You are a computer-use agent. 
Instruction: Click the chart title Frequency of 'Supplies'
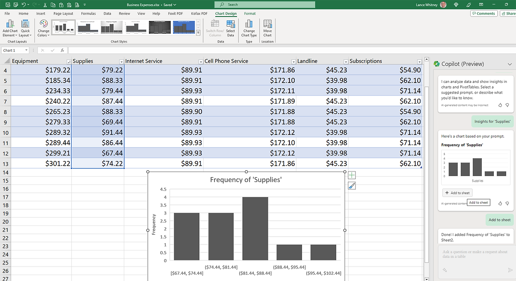pos(246,180)
